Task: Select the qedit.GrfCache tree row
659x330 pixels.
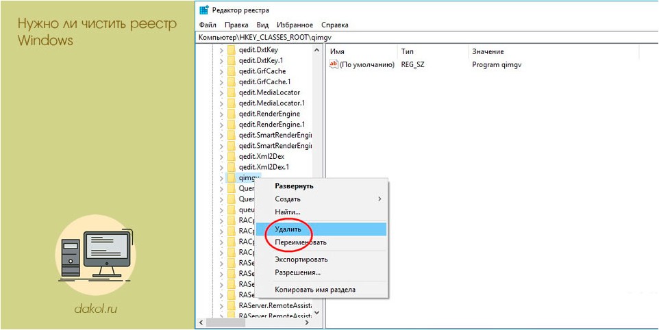Action: point(262,71)
